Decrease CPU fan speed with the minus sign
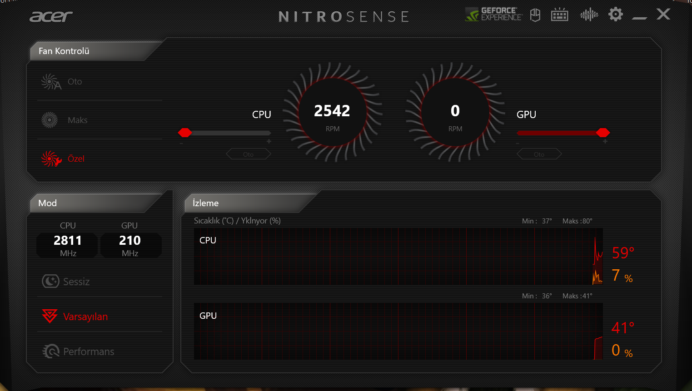The height and width of the screenshot is (391, 692). click(x=181, y=144)
